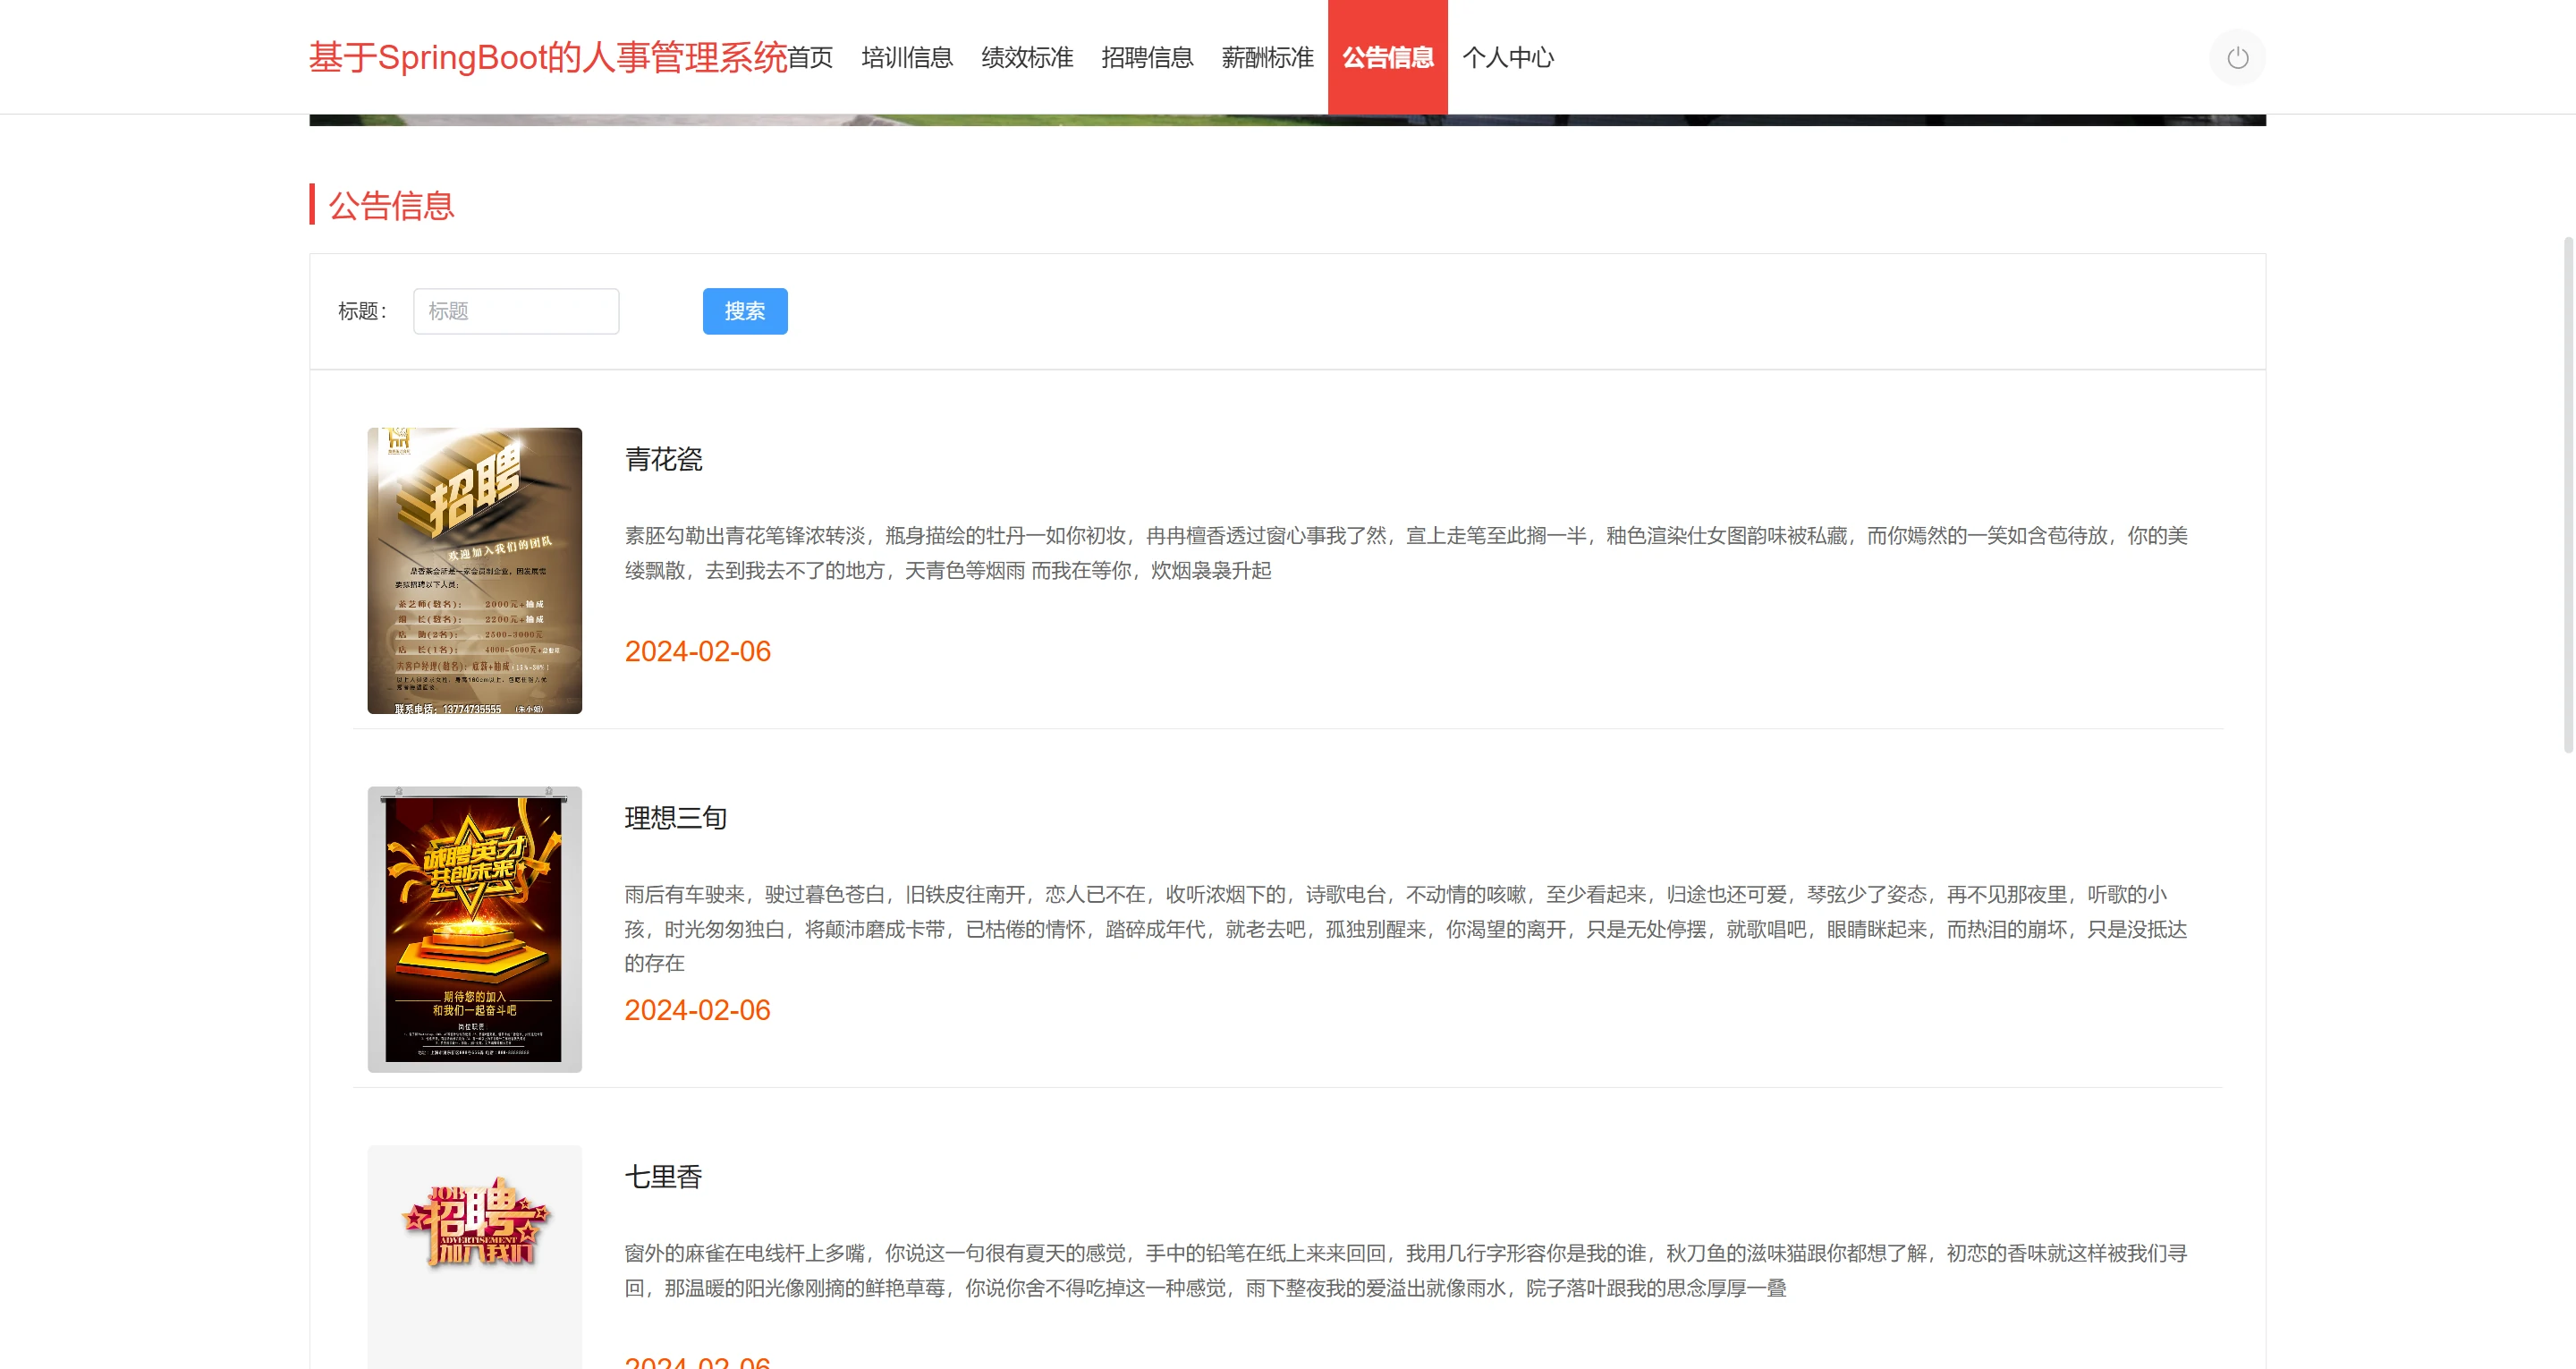This screenshot has width=2576, height=1369.
Task: Open the 首页 menu item
Action: (x=810, y=58)
